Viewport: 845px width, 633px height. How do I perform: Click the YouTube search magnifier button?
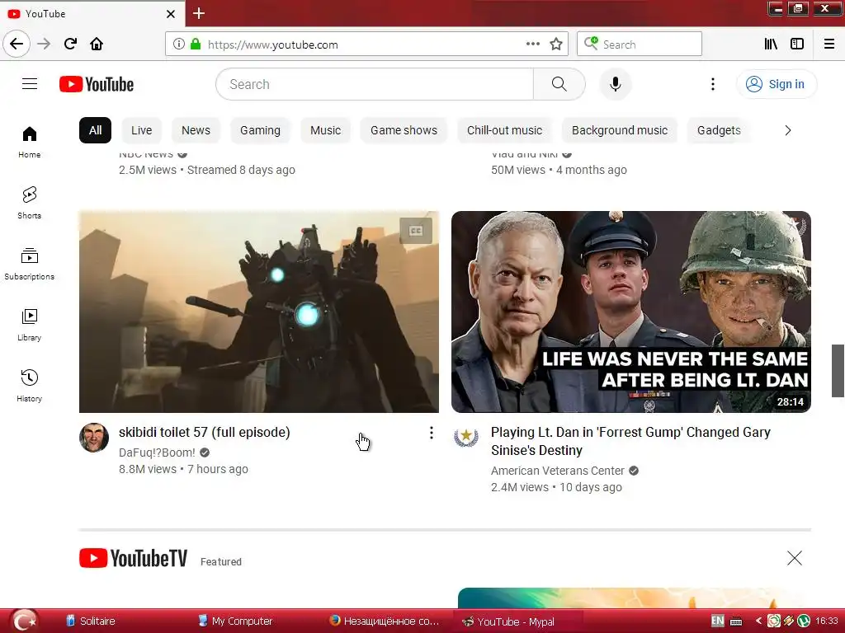point(559,84)
